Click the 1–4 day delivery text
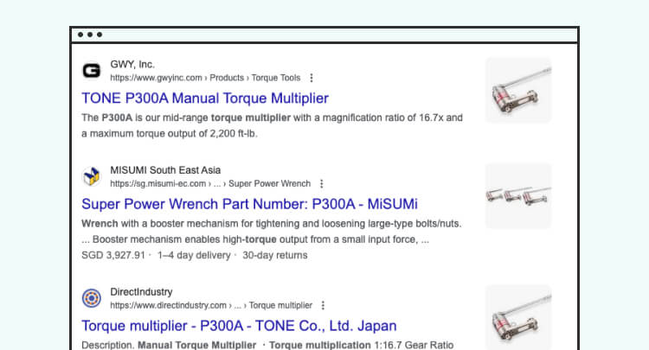Image resolution: width=649 pixels, height=350 pixels. click(194, 256)
